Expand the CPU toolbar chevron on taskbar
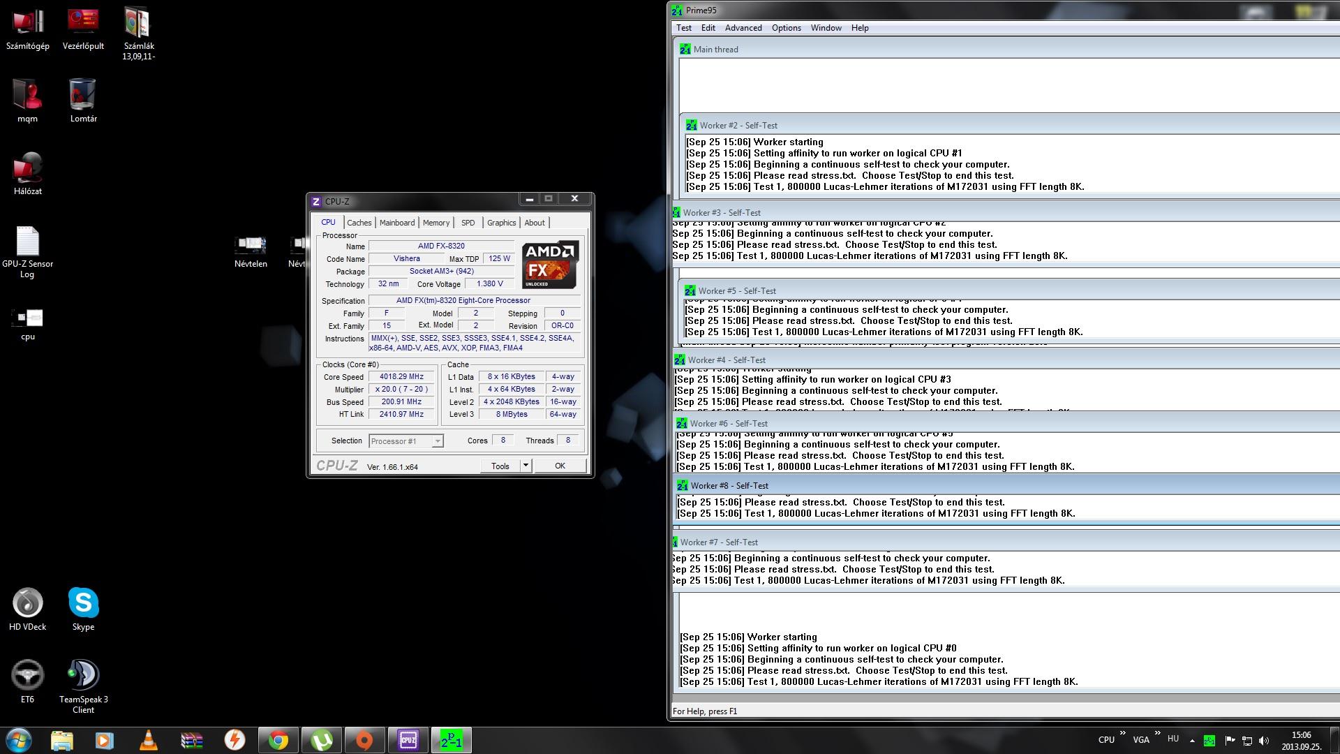 coord(1122,733)
